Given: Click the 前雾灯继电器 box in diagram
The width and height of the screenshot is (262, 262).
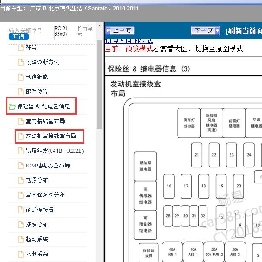Looking at the screenshot, I should [234, 123].
